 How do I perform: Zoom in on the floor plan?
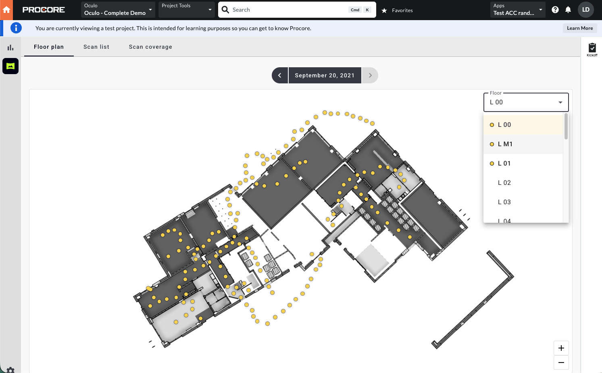tap(561, 348)
